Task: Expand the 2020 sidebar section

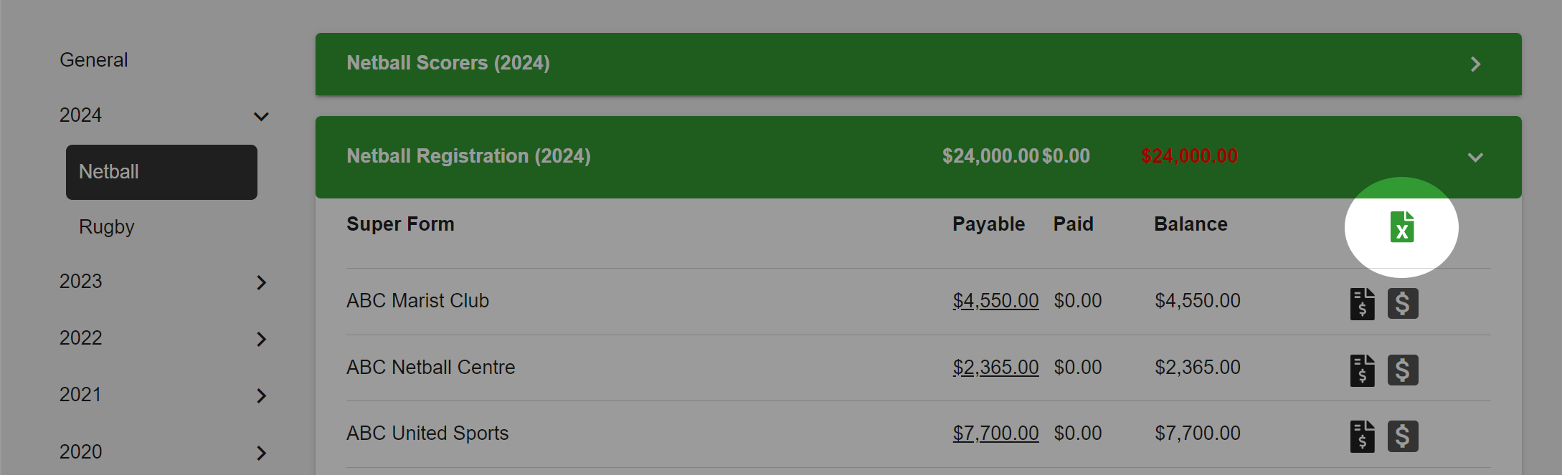Action: click(x=261, y=453)
